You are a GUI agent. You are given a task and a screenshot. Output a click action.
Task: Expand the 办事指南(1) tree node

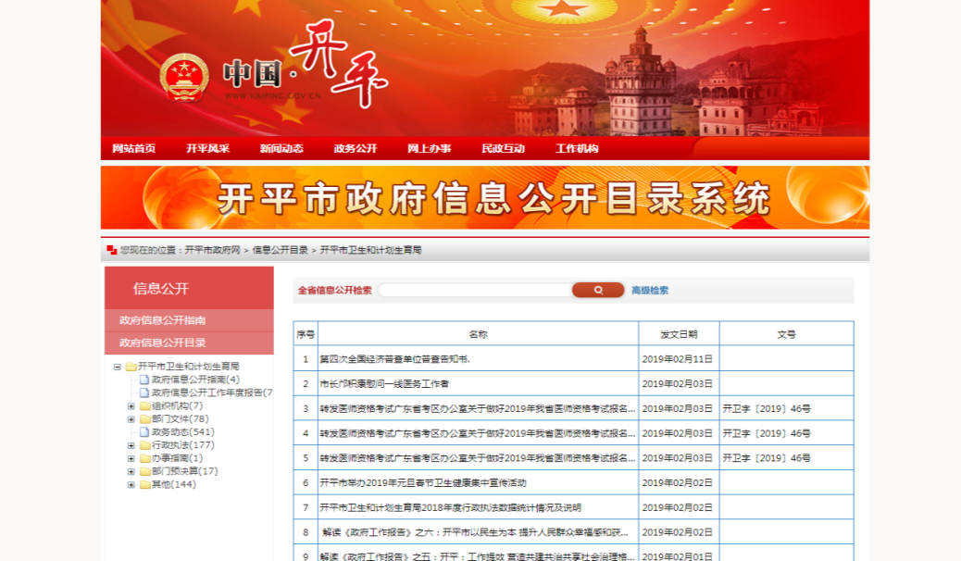(x=131, y=458)
